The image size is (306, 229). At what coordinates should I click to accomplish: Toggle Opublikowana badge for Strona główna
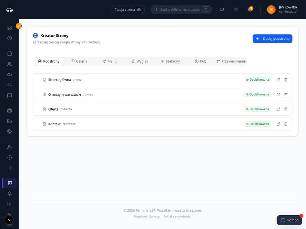pyautogui.click(x=257, y=80)
